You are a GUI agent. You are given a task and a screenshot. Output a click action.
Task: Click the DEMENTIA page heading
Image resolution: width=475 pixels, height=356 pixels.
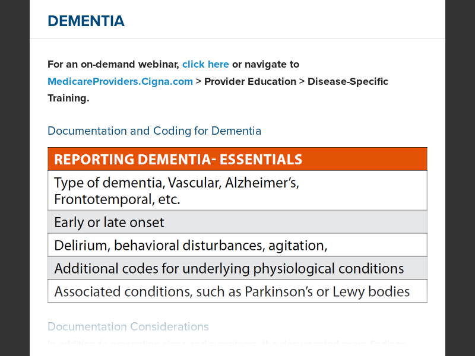click(86, 21)
